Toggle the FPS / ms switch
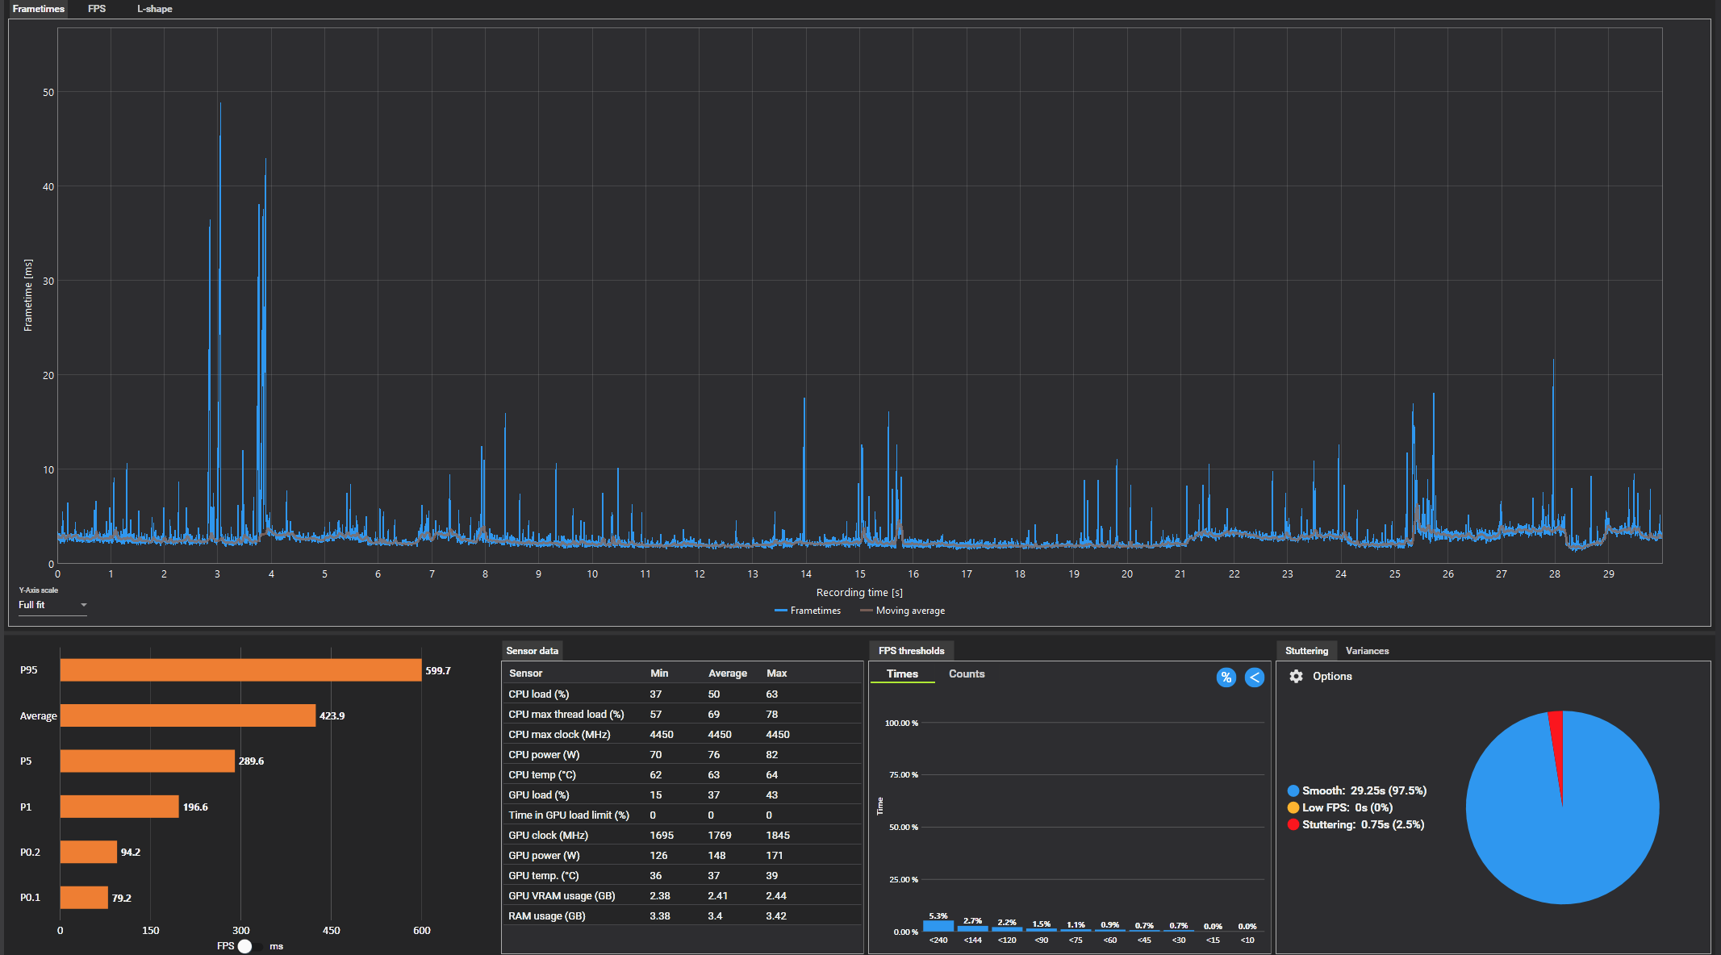Image resolution: width=1721 pixels, height=955 pixels. click(250, 946)
